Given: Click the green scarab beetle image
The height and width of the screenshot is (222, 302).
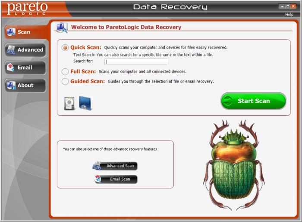Looking at the screenshot, I should [234, 165].
